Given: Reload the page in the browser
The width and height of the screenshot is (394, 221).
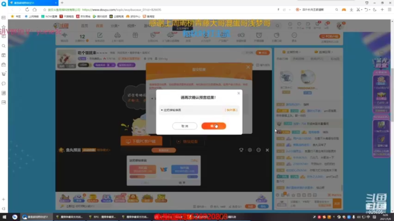Looking at the screenshot, I should pyautogui.click(x=27, y=9).
